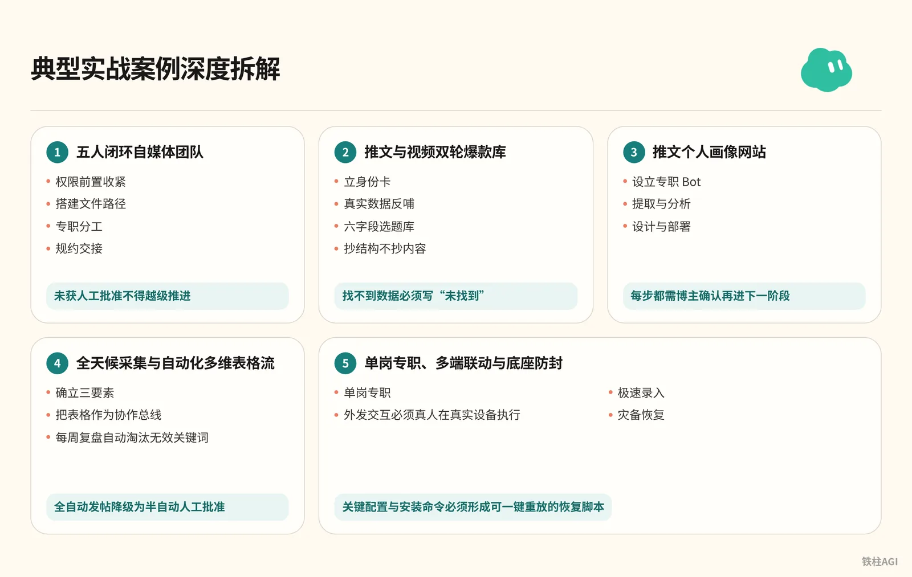912x577 pixels.
Task: Click the highlighted note 未获人工批准不得越级推进
Action: click(168, 296)
